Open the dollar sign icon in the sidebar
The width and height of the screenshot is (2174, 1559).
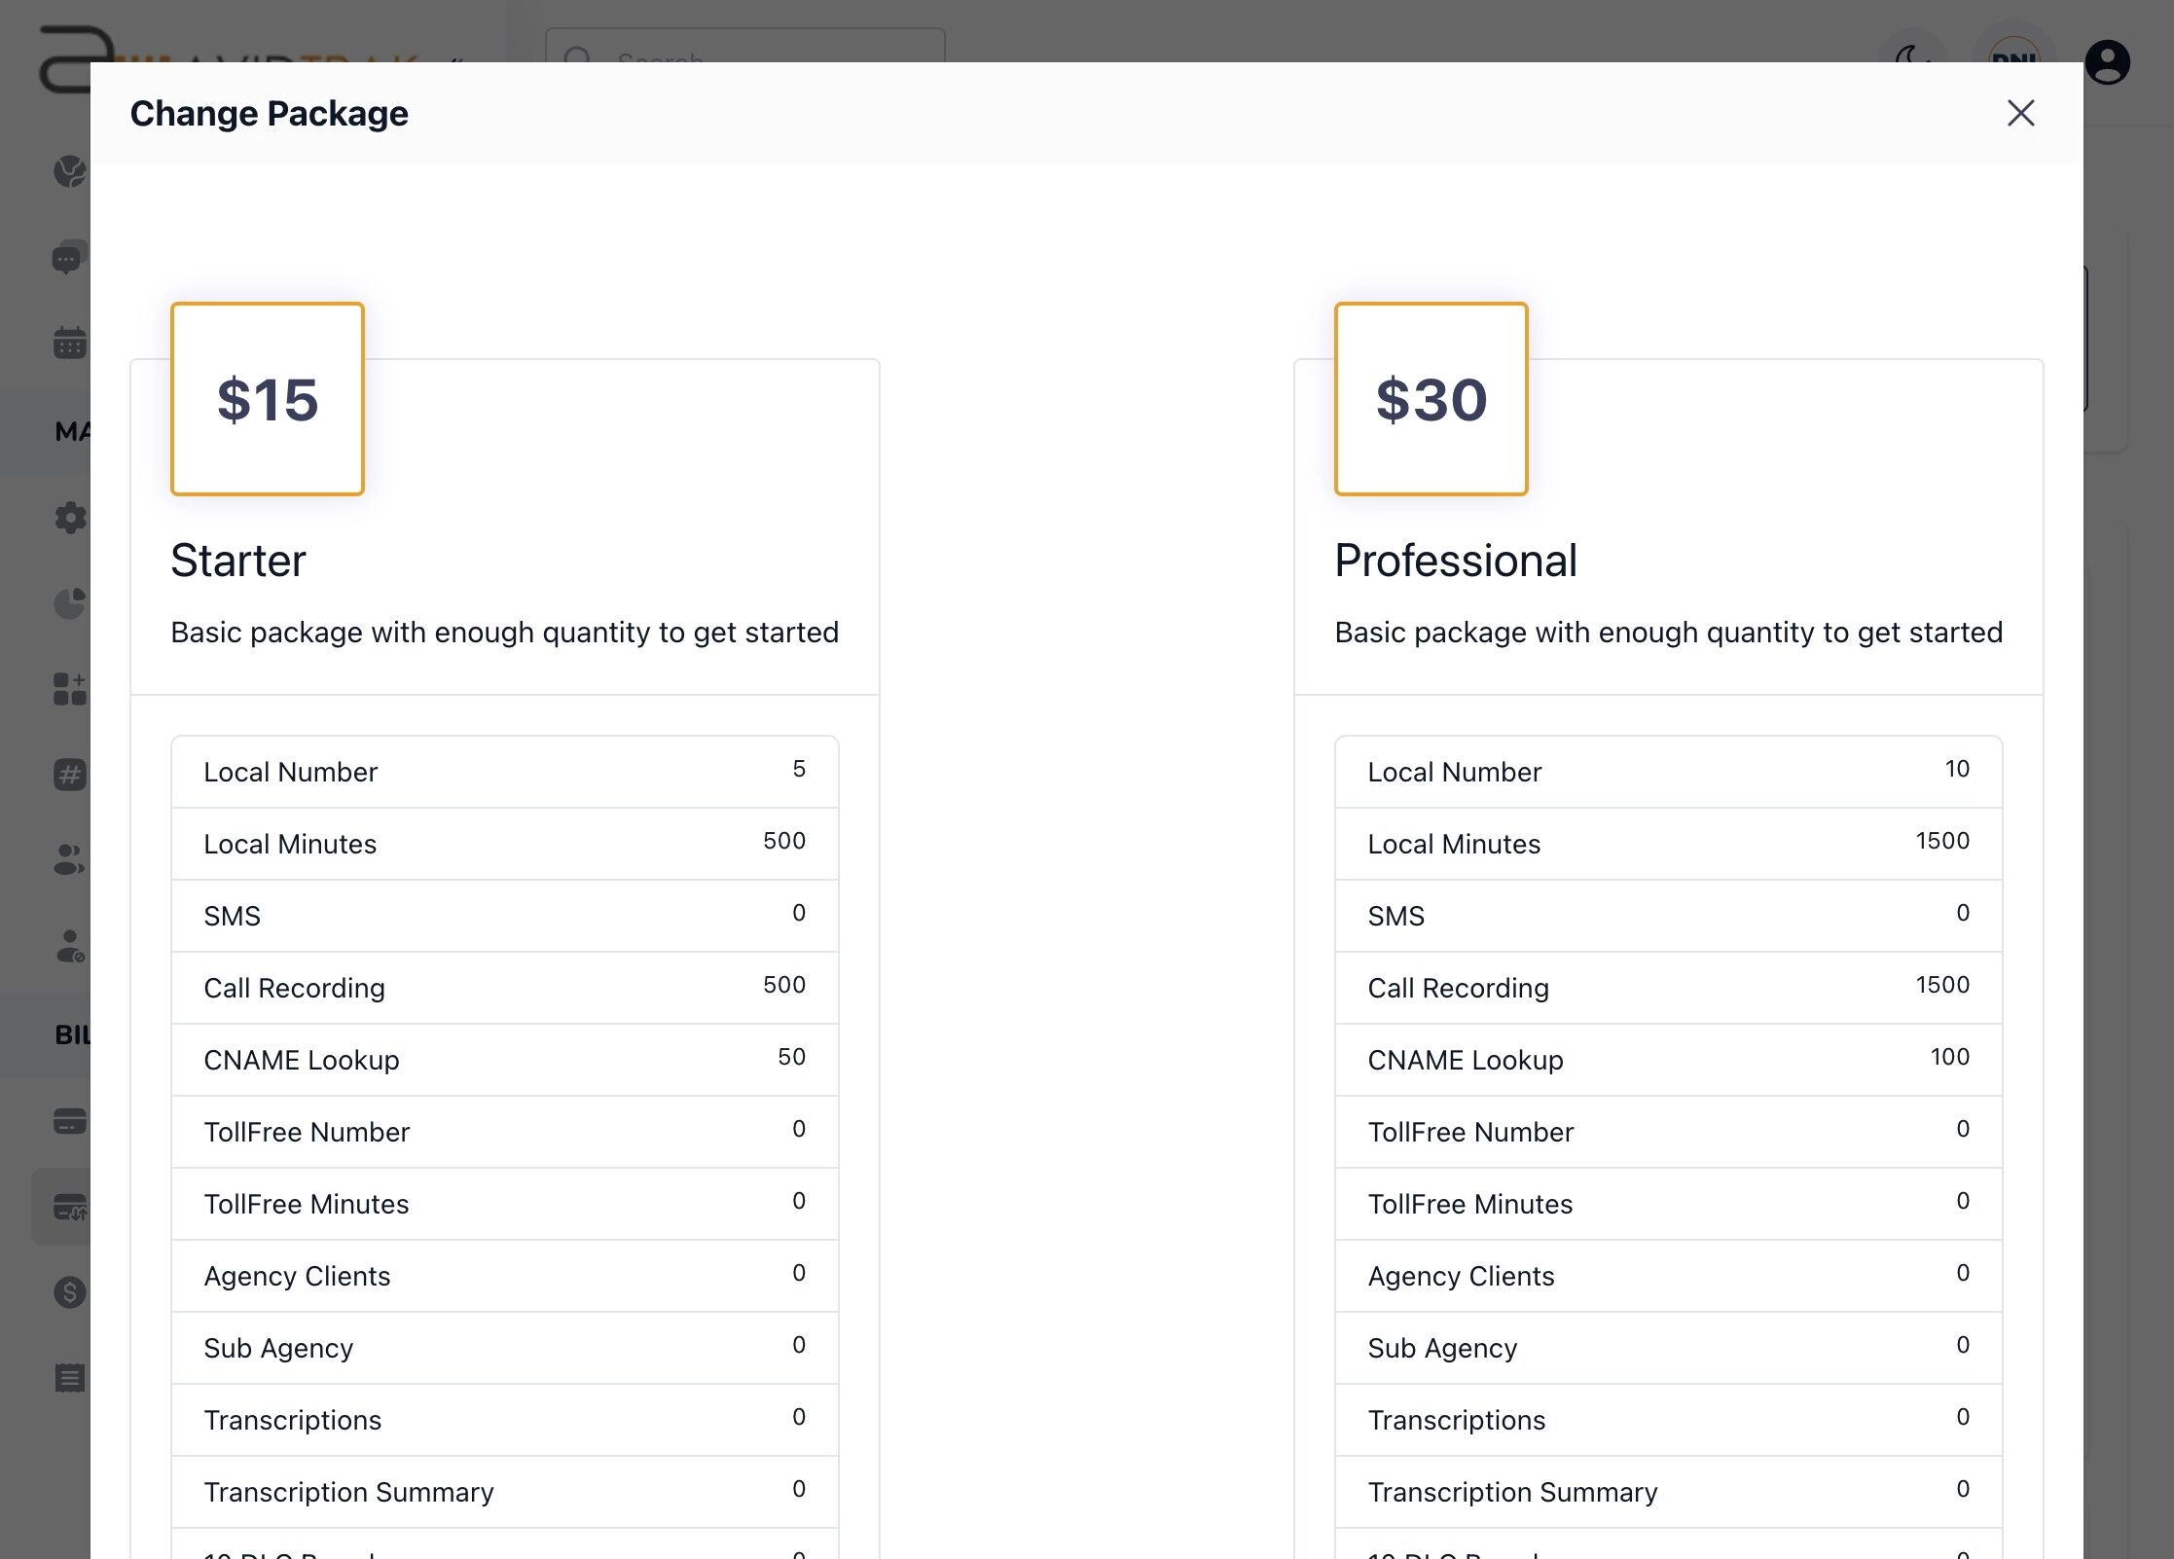[x=70, y=1292]
